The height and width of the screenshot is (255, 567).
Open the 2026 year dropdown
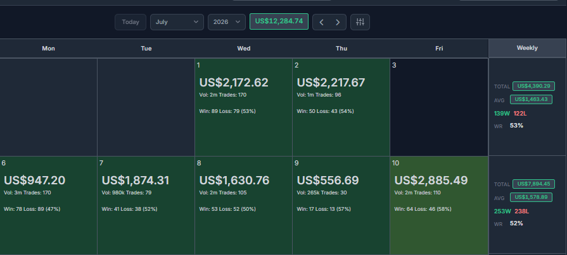click(x=227, y=22)
